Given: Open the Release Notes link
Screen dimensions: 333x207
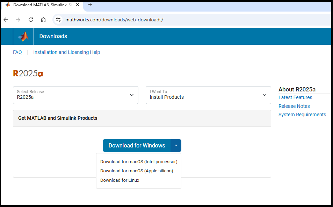Looking at the screenshot, I should [294, 106].
